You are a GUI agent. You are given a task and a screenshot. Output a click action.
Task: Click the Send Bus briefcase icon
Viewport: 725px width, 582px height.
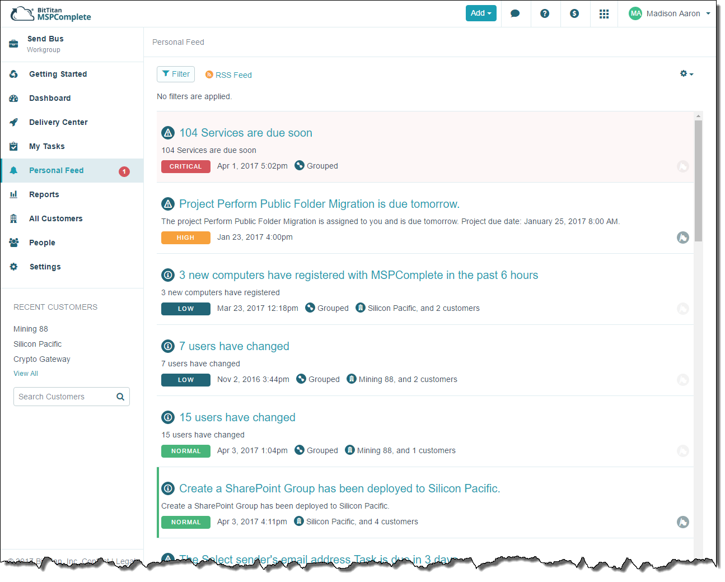tap(13, 44)
